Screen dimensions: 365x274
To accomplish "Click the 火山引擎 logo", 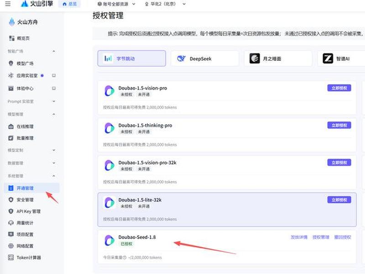I will [x=37, y=4].
